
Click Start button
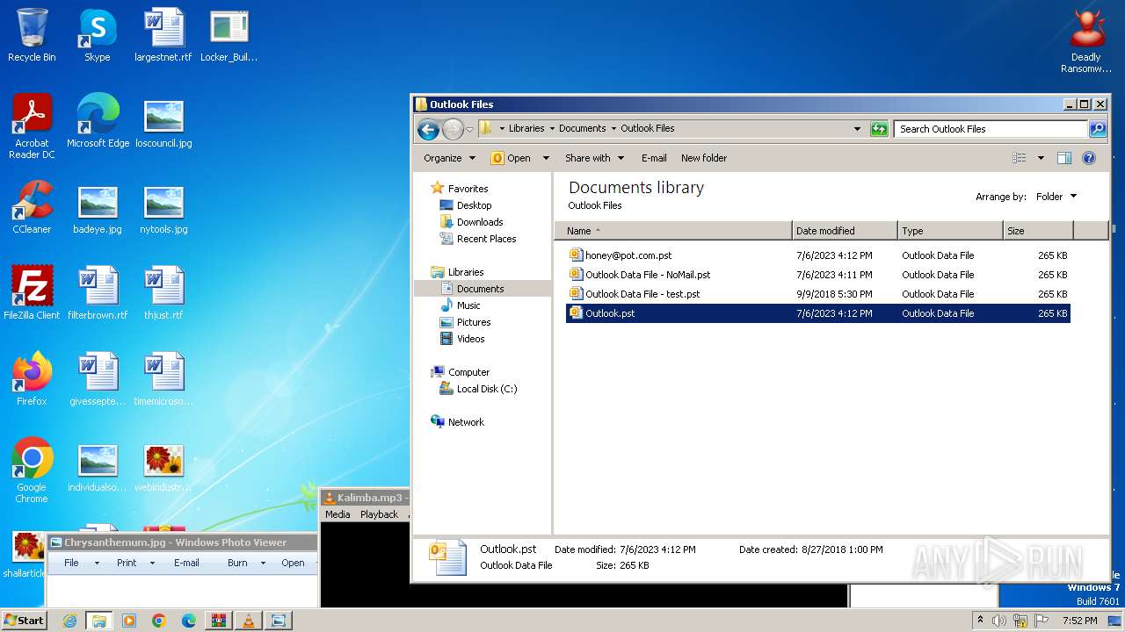pyautogui.click(x=24, y=620)
